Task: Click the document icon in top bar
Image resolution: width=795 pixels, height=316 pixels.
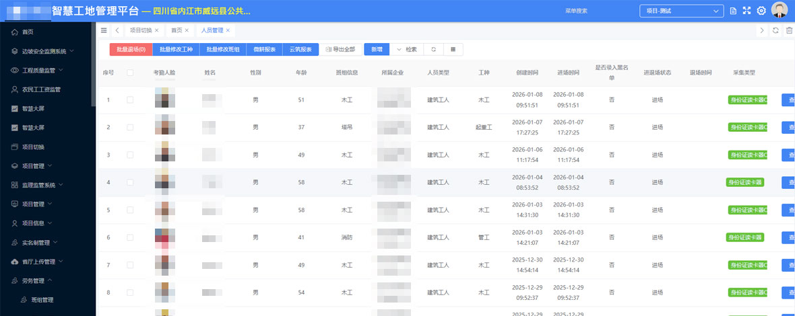Action: click(733, 11)
